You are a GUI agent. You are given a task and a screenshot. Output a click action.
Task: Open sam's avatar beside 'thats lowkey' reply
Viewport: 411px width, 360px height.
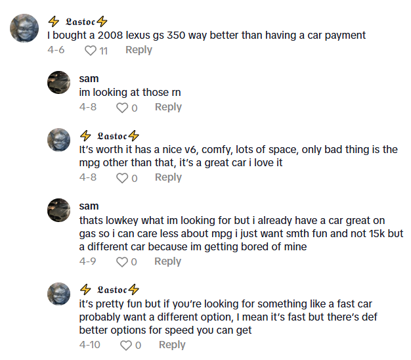(x=59, y=210)
